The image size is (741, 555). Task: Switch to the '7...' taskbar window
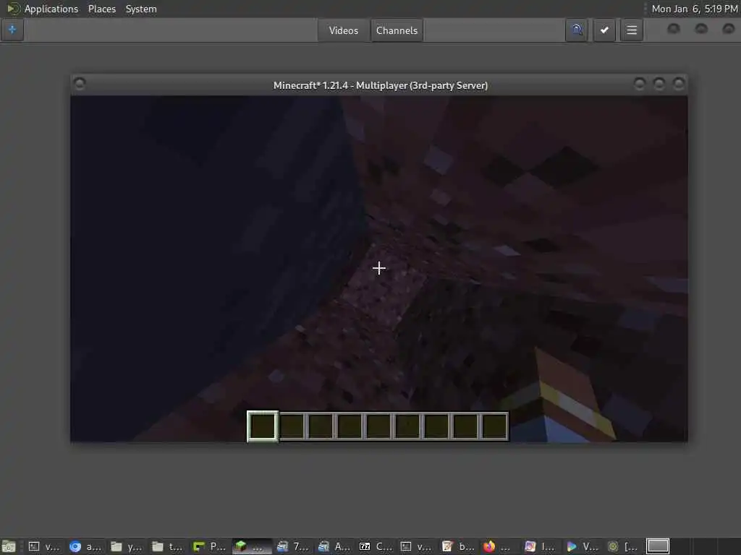[x=292, y=546]
